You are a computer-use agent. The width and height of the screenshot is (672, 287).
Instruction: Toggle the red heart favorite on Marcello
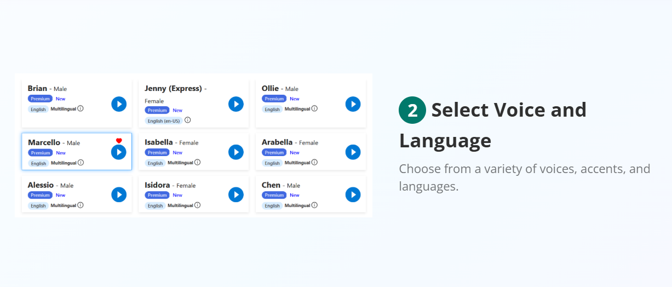(119, 141)
